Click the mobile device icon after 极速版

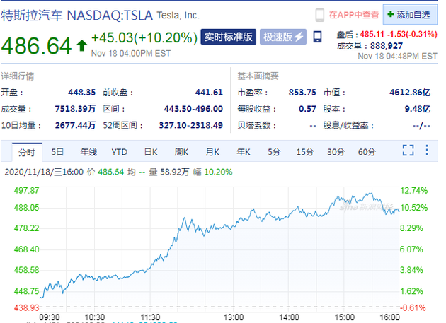pos(317,37)
